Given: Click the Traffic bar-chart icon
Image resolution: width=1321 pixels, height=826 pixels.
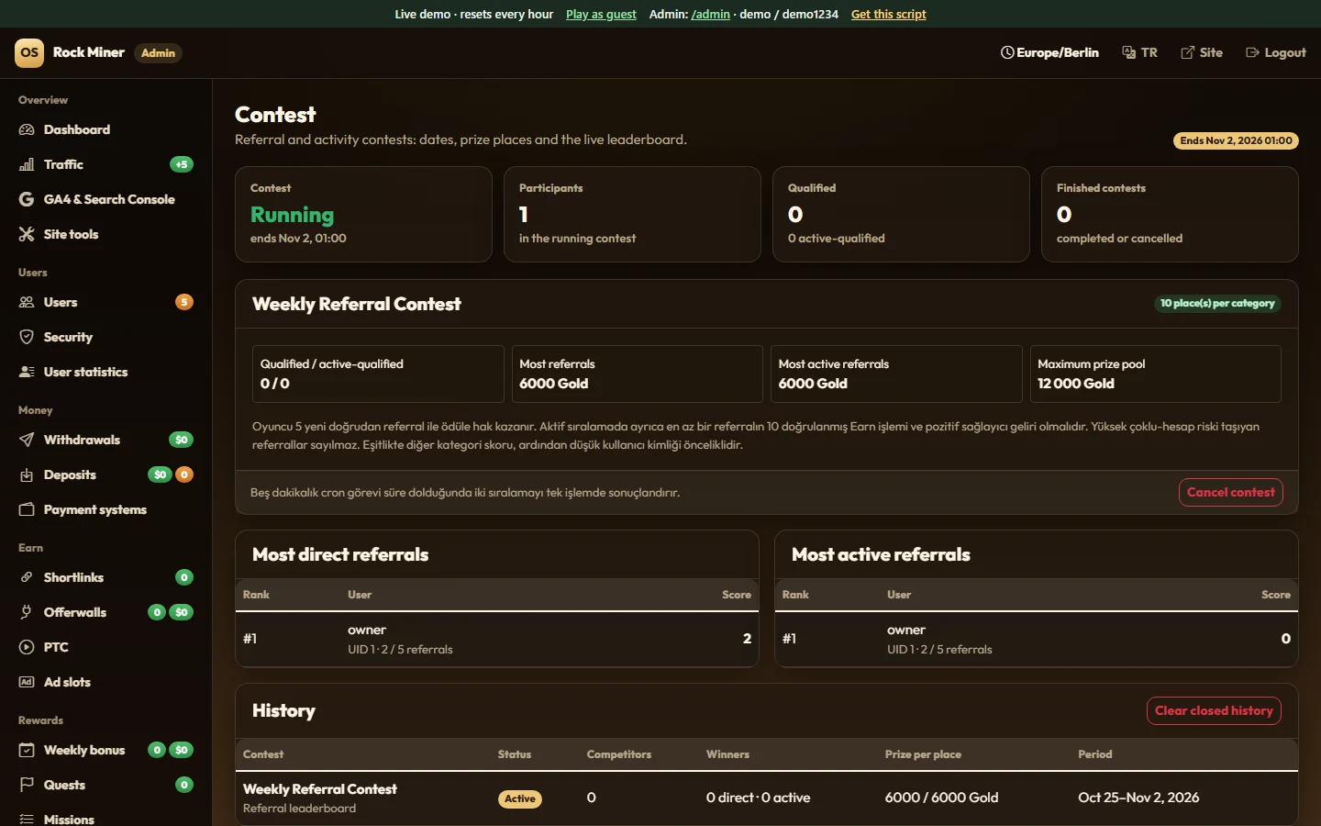Looking at the screenshot, I should point(27,164).
